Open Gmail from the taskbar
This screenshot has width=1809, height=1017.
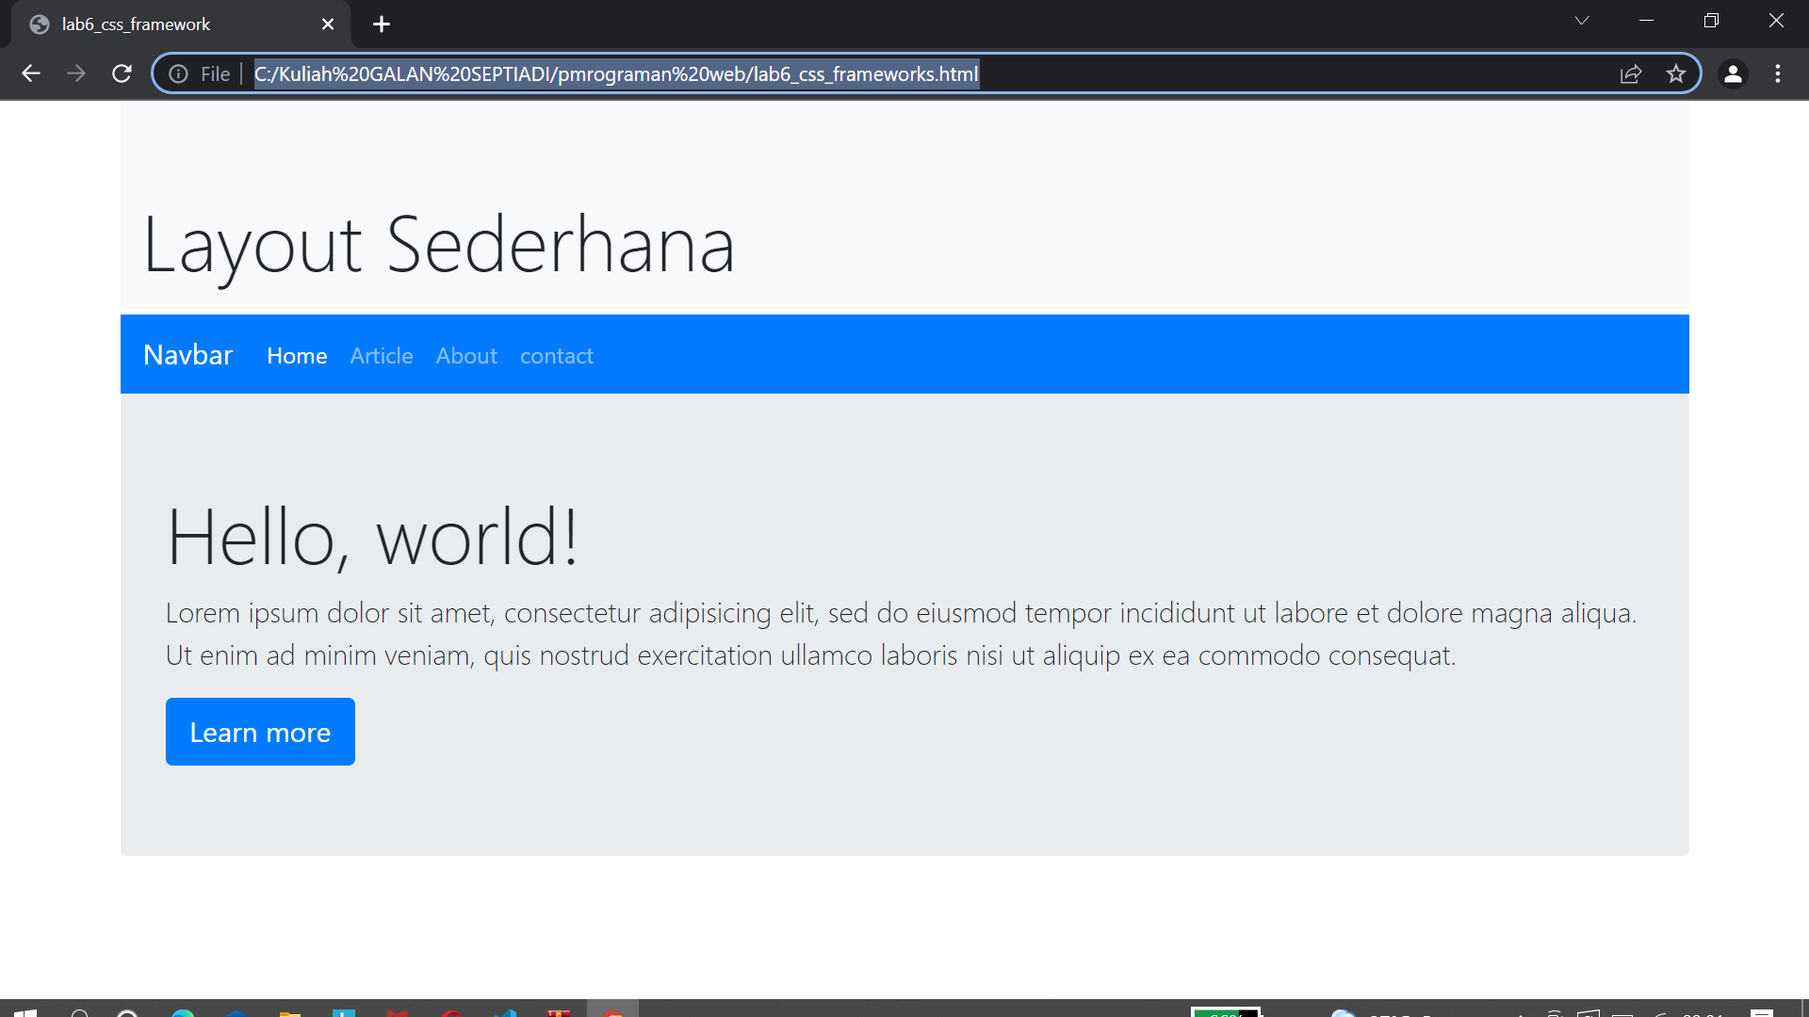(396, 1012)
